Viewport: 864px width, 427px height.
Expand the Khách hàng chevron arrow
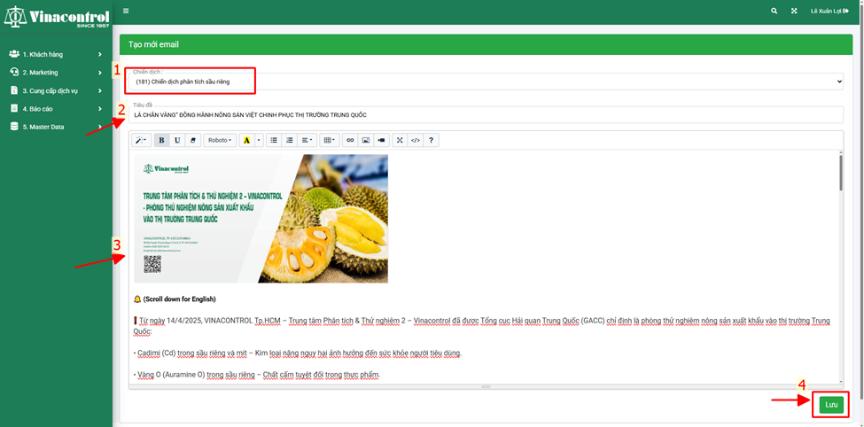100,55
